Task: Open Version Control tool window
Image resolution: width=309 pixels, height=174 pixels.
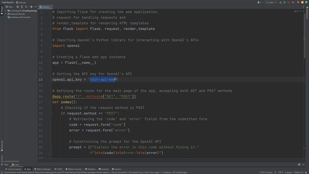Action: 13,169
